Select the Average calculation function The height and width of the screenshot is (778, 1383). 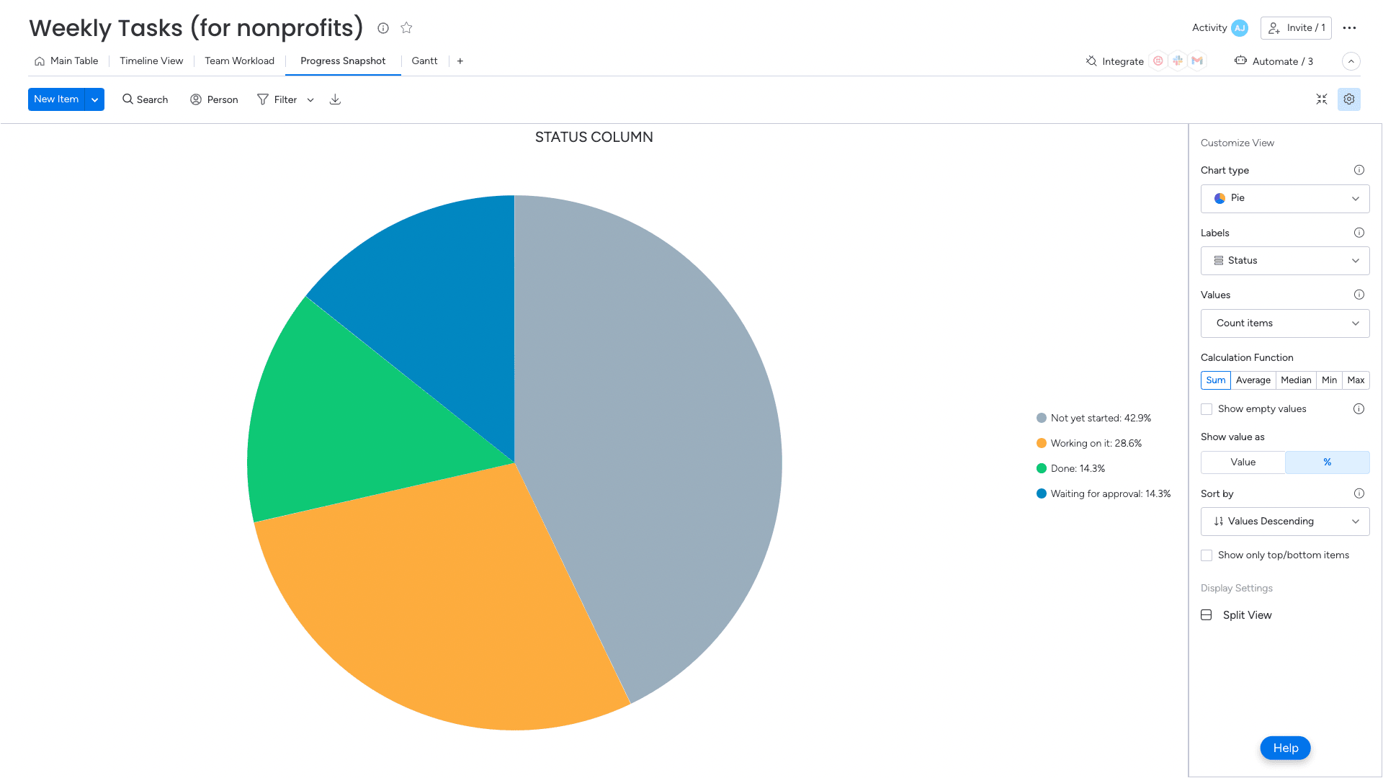(1253, 380)
